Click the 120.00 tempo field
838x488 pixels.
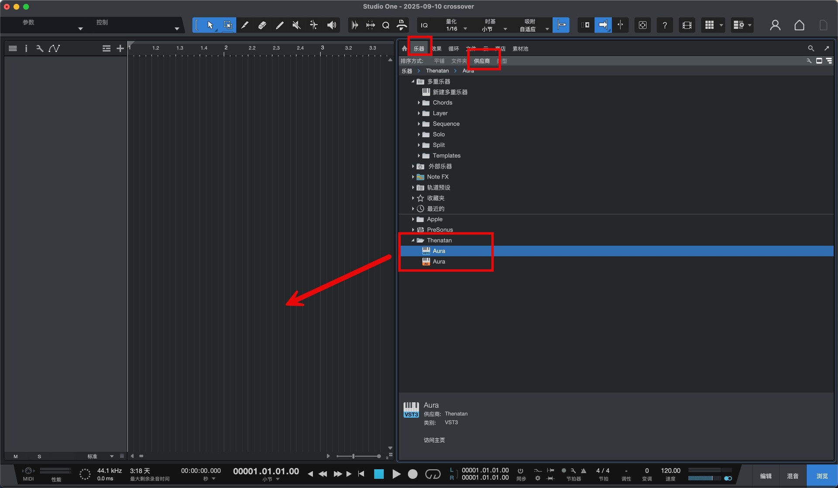pyautogui.click(x=670, y=471)
